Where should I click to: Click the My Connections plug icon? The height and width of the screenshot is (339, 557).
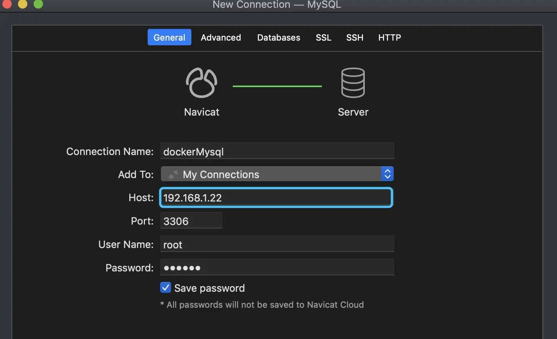coord(173,175)
